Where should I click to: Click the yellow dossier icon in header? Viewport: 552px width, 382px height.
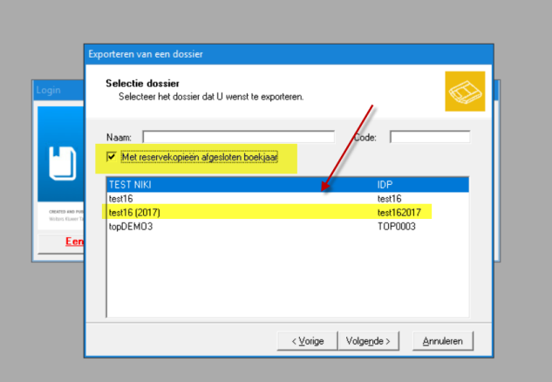pos(464,92)
